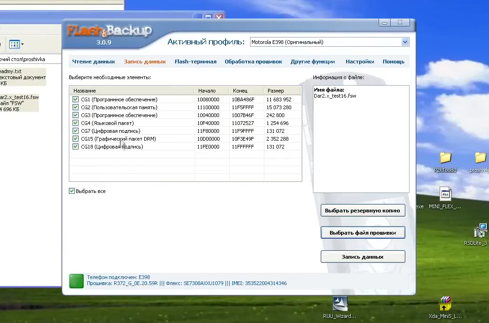
Task: Open the proshivka desktop folder icon
Action: [x=481, y=158]
